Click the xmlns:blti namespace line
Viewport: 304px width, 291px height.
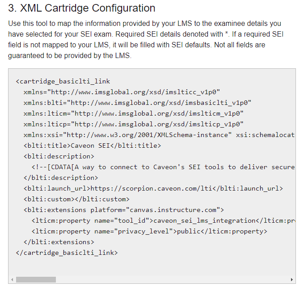click(x=137, y=103)
